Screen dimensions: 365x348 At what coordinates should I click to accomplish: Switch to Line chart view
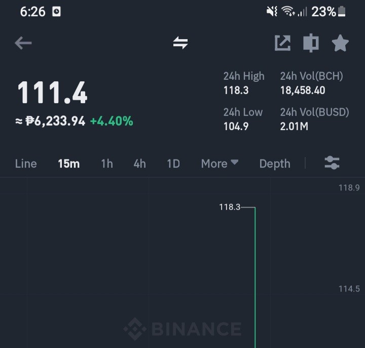pos(26,164)
